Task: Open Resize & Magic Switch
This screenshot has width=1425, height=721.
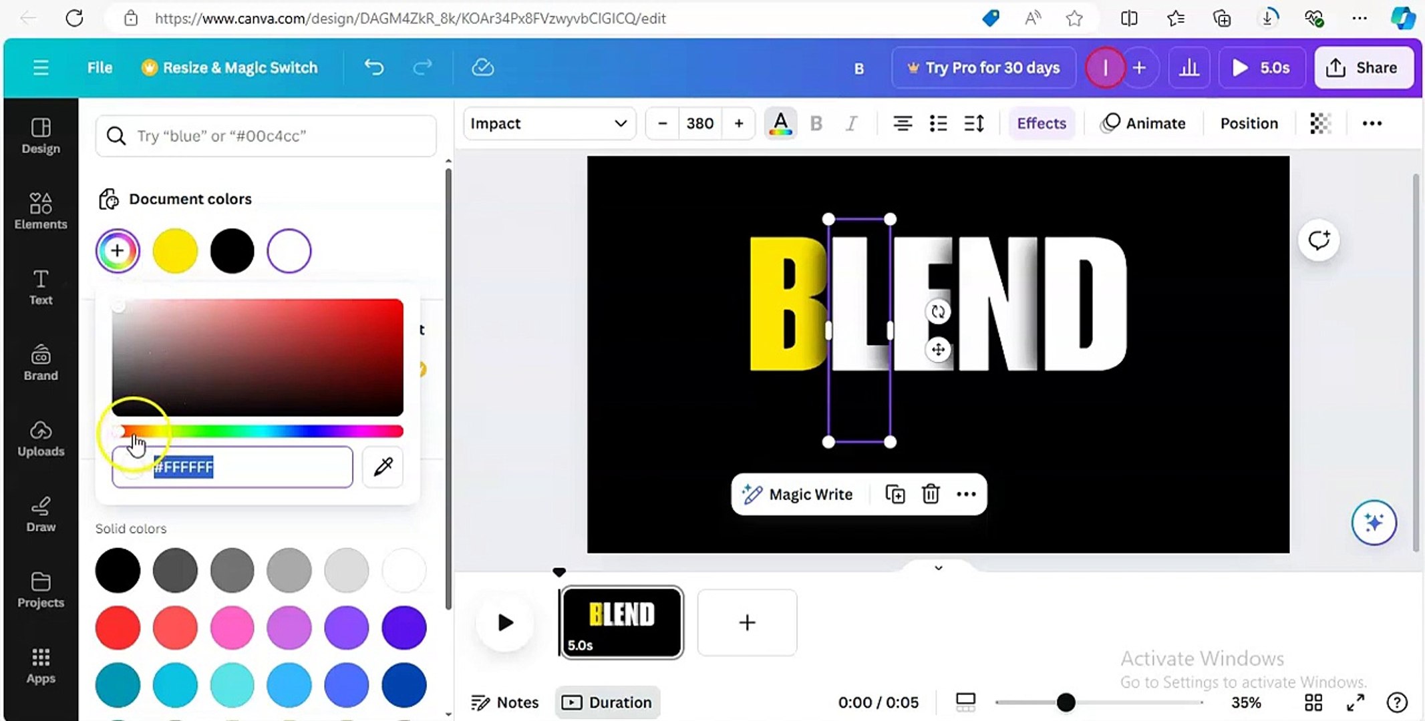Action: click(229, 67)
